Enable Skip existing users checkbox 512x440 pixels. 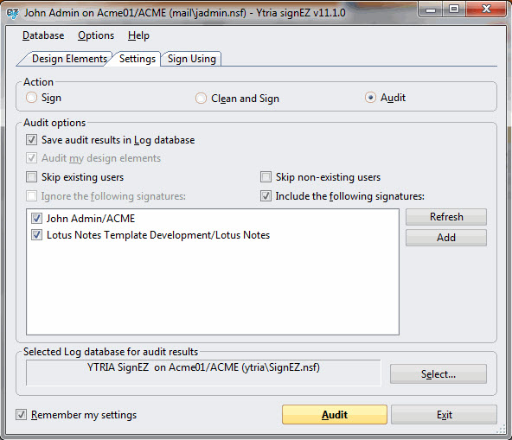(32, 177)
